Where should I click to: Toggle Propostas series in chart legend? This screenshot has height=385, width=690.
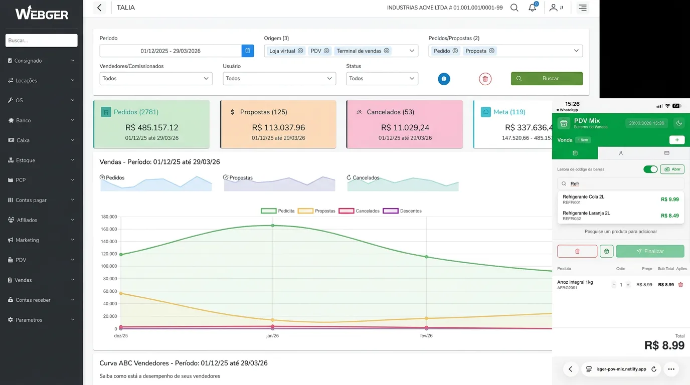316,211
